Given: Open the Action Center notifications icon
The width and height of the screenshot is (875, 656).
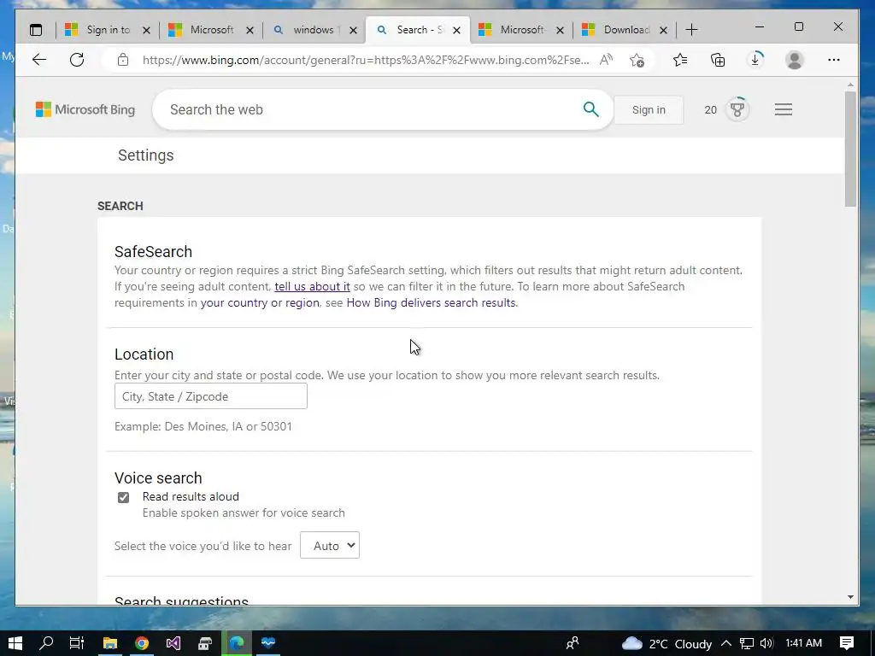Looking at the screenshot, I should click(x=847, y=643).
